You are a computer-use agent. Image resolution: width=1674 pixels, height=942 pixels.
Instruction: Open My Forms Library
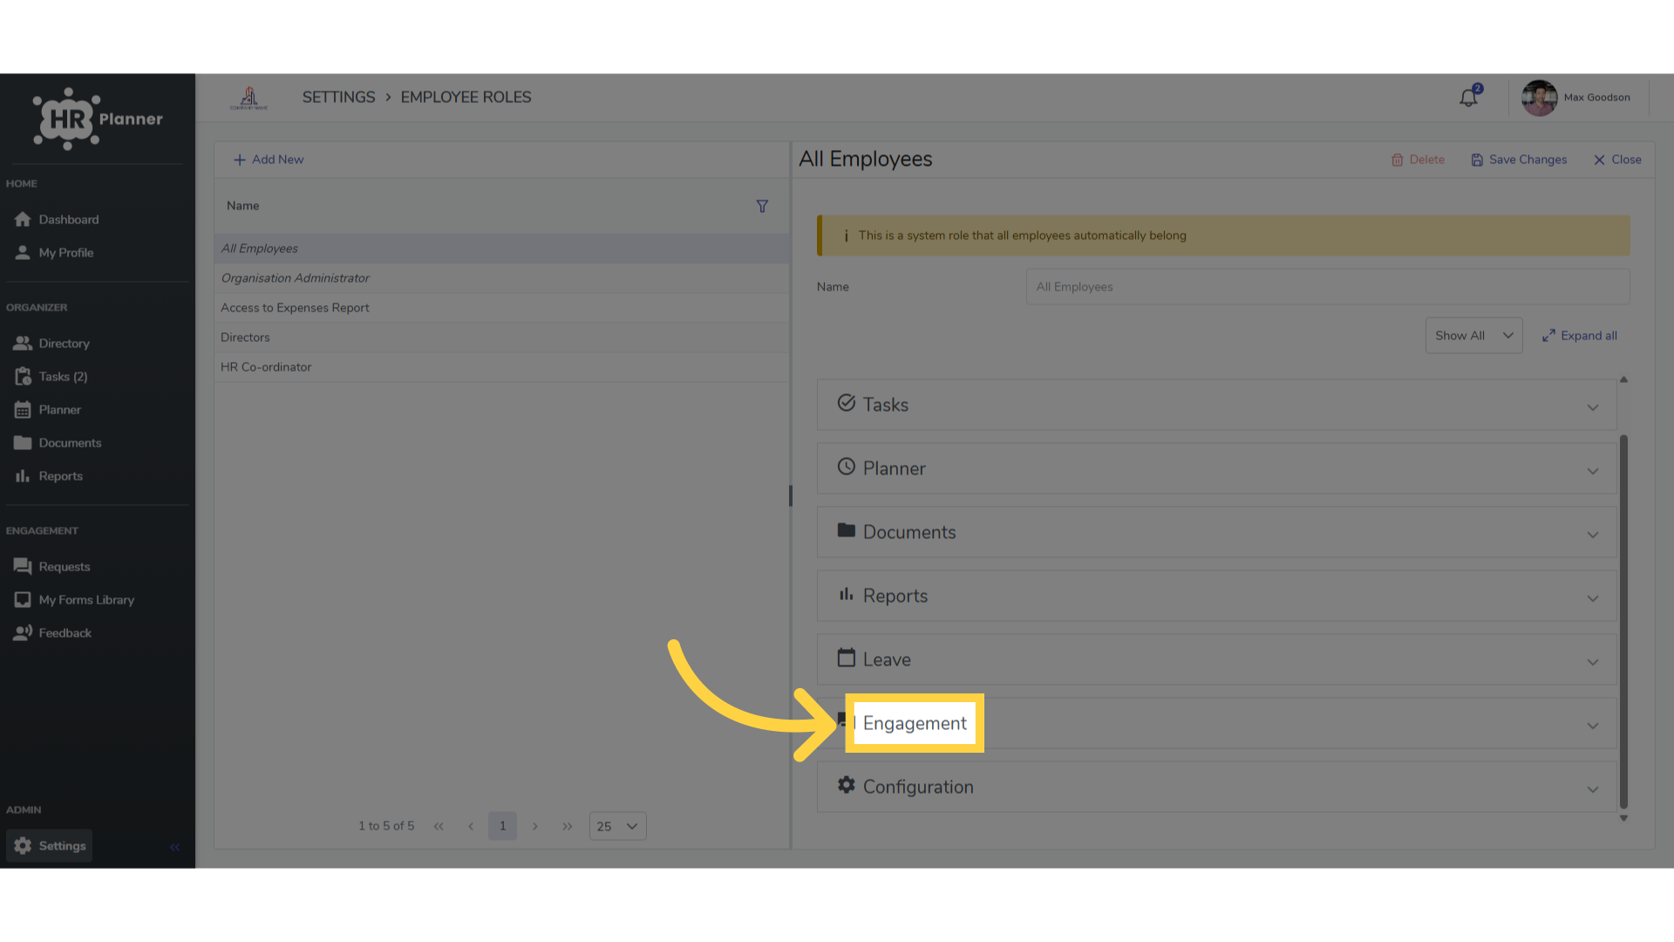point(75,599)
